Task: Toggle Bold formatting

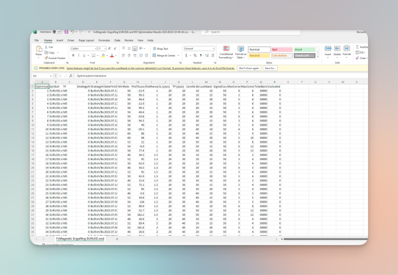Action: click(x=72, y=56)
